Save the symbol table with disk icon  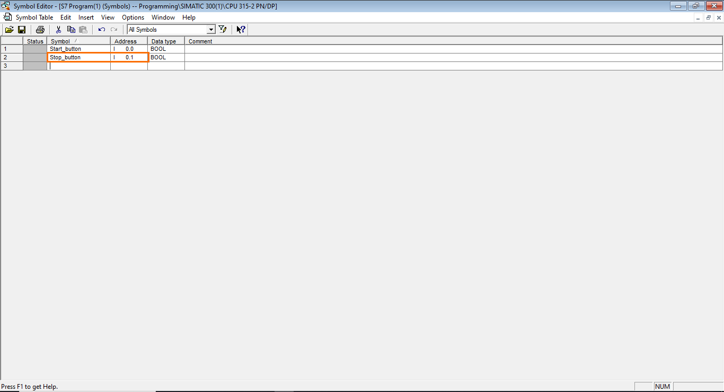coord(22,30)
